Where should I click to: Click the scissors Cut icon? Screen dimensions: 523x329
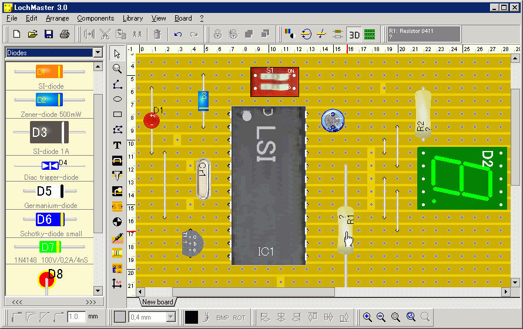tap(105, 34)
